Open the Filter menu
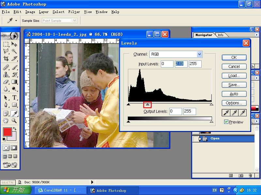The width and height of the screenshot is (261, 195). (74, 12)
